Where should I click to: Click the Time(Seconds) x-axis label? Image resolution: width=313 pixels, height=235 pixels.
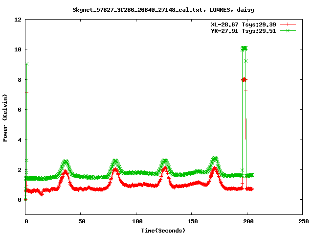click(163, 230)
